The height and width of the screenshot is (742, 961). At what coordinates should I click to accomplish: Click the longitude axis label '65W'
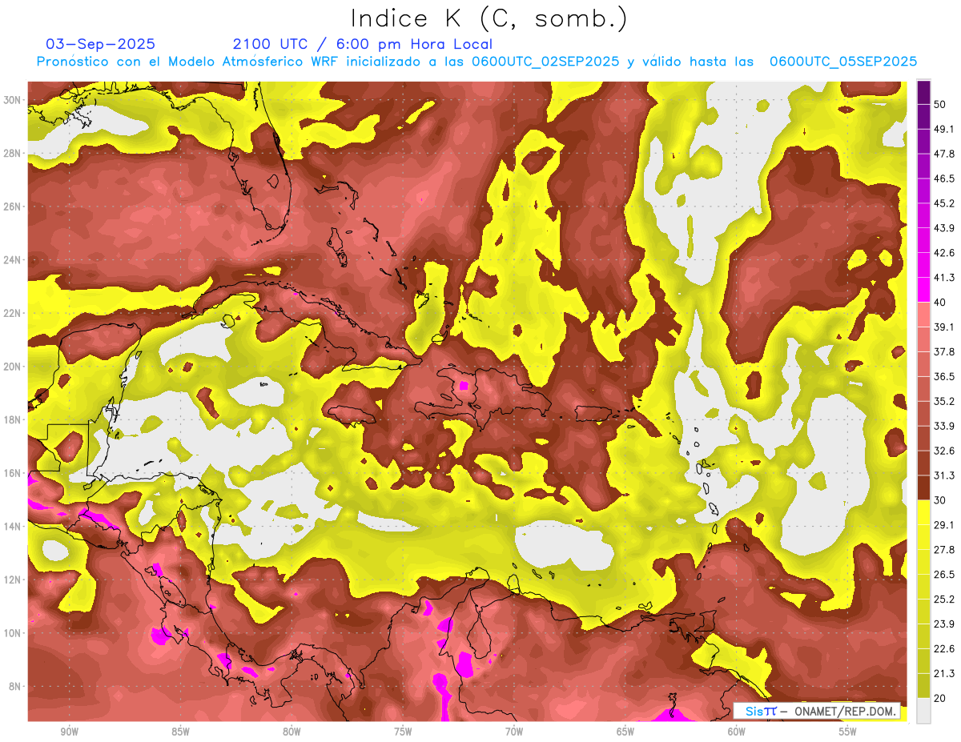coord(625,732)
